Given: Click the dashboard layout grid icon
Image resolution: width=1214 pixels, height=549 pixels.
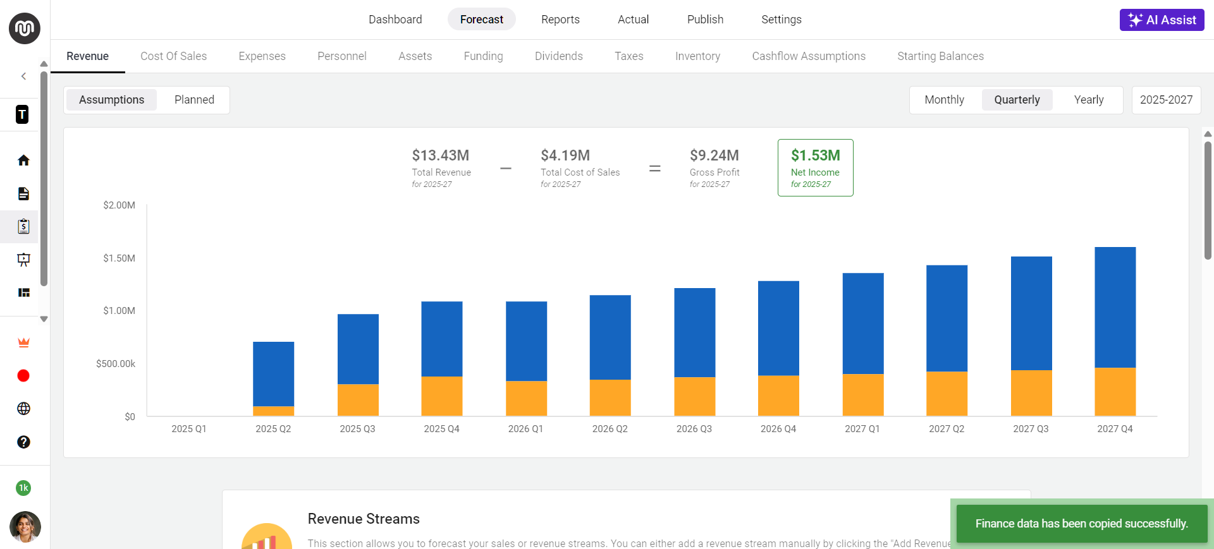Looking at the screenshot, I should pos(23,293).
